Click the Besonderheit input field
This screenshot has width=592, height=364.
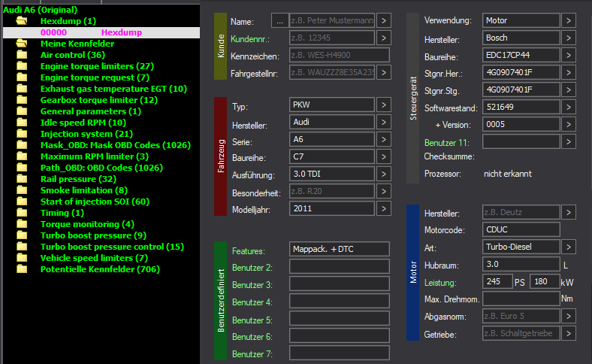332,191
